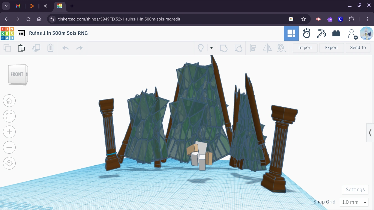The width and height of the screenshot is (374, 210).
Task: Open the visibility lightbulb dropdown arrow
Action: pos(211,48)
